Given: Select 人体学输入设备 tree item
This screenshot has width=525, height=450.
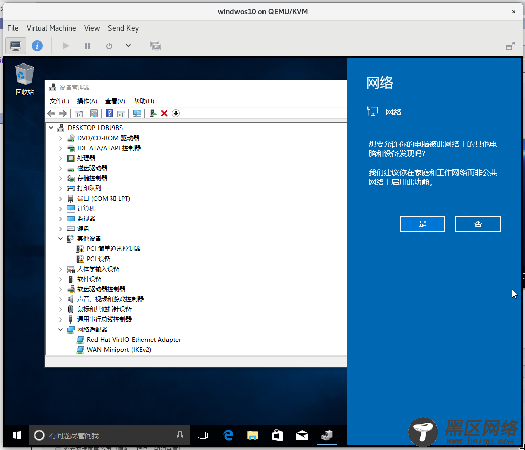Looking at the screenshot, I should point(98,269).
